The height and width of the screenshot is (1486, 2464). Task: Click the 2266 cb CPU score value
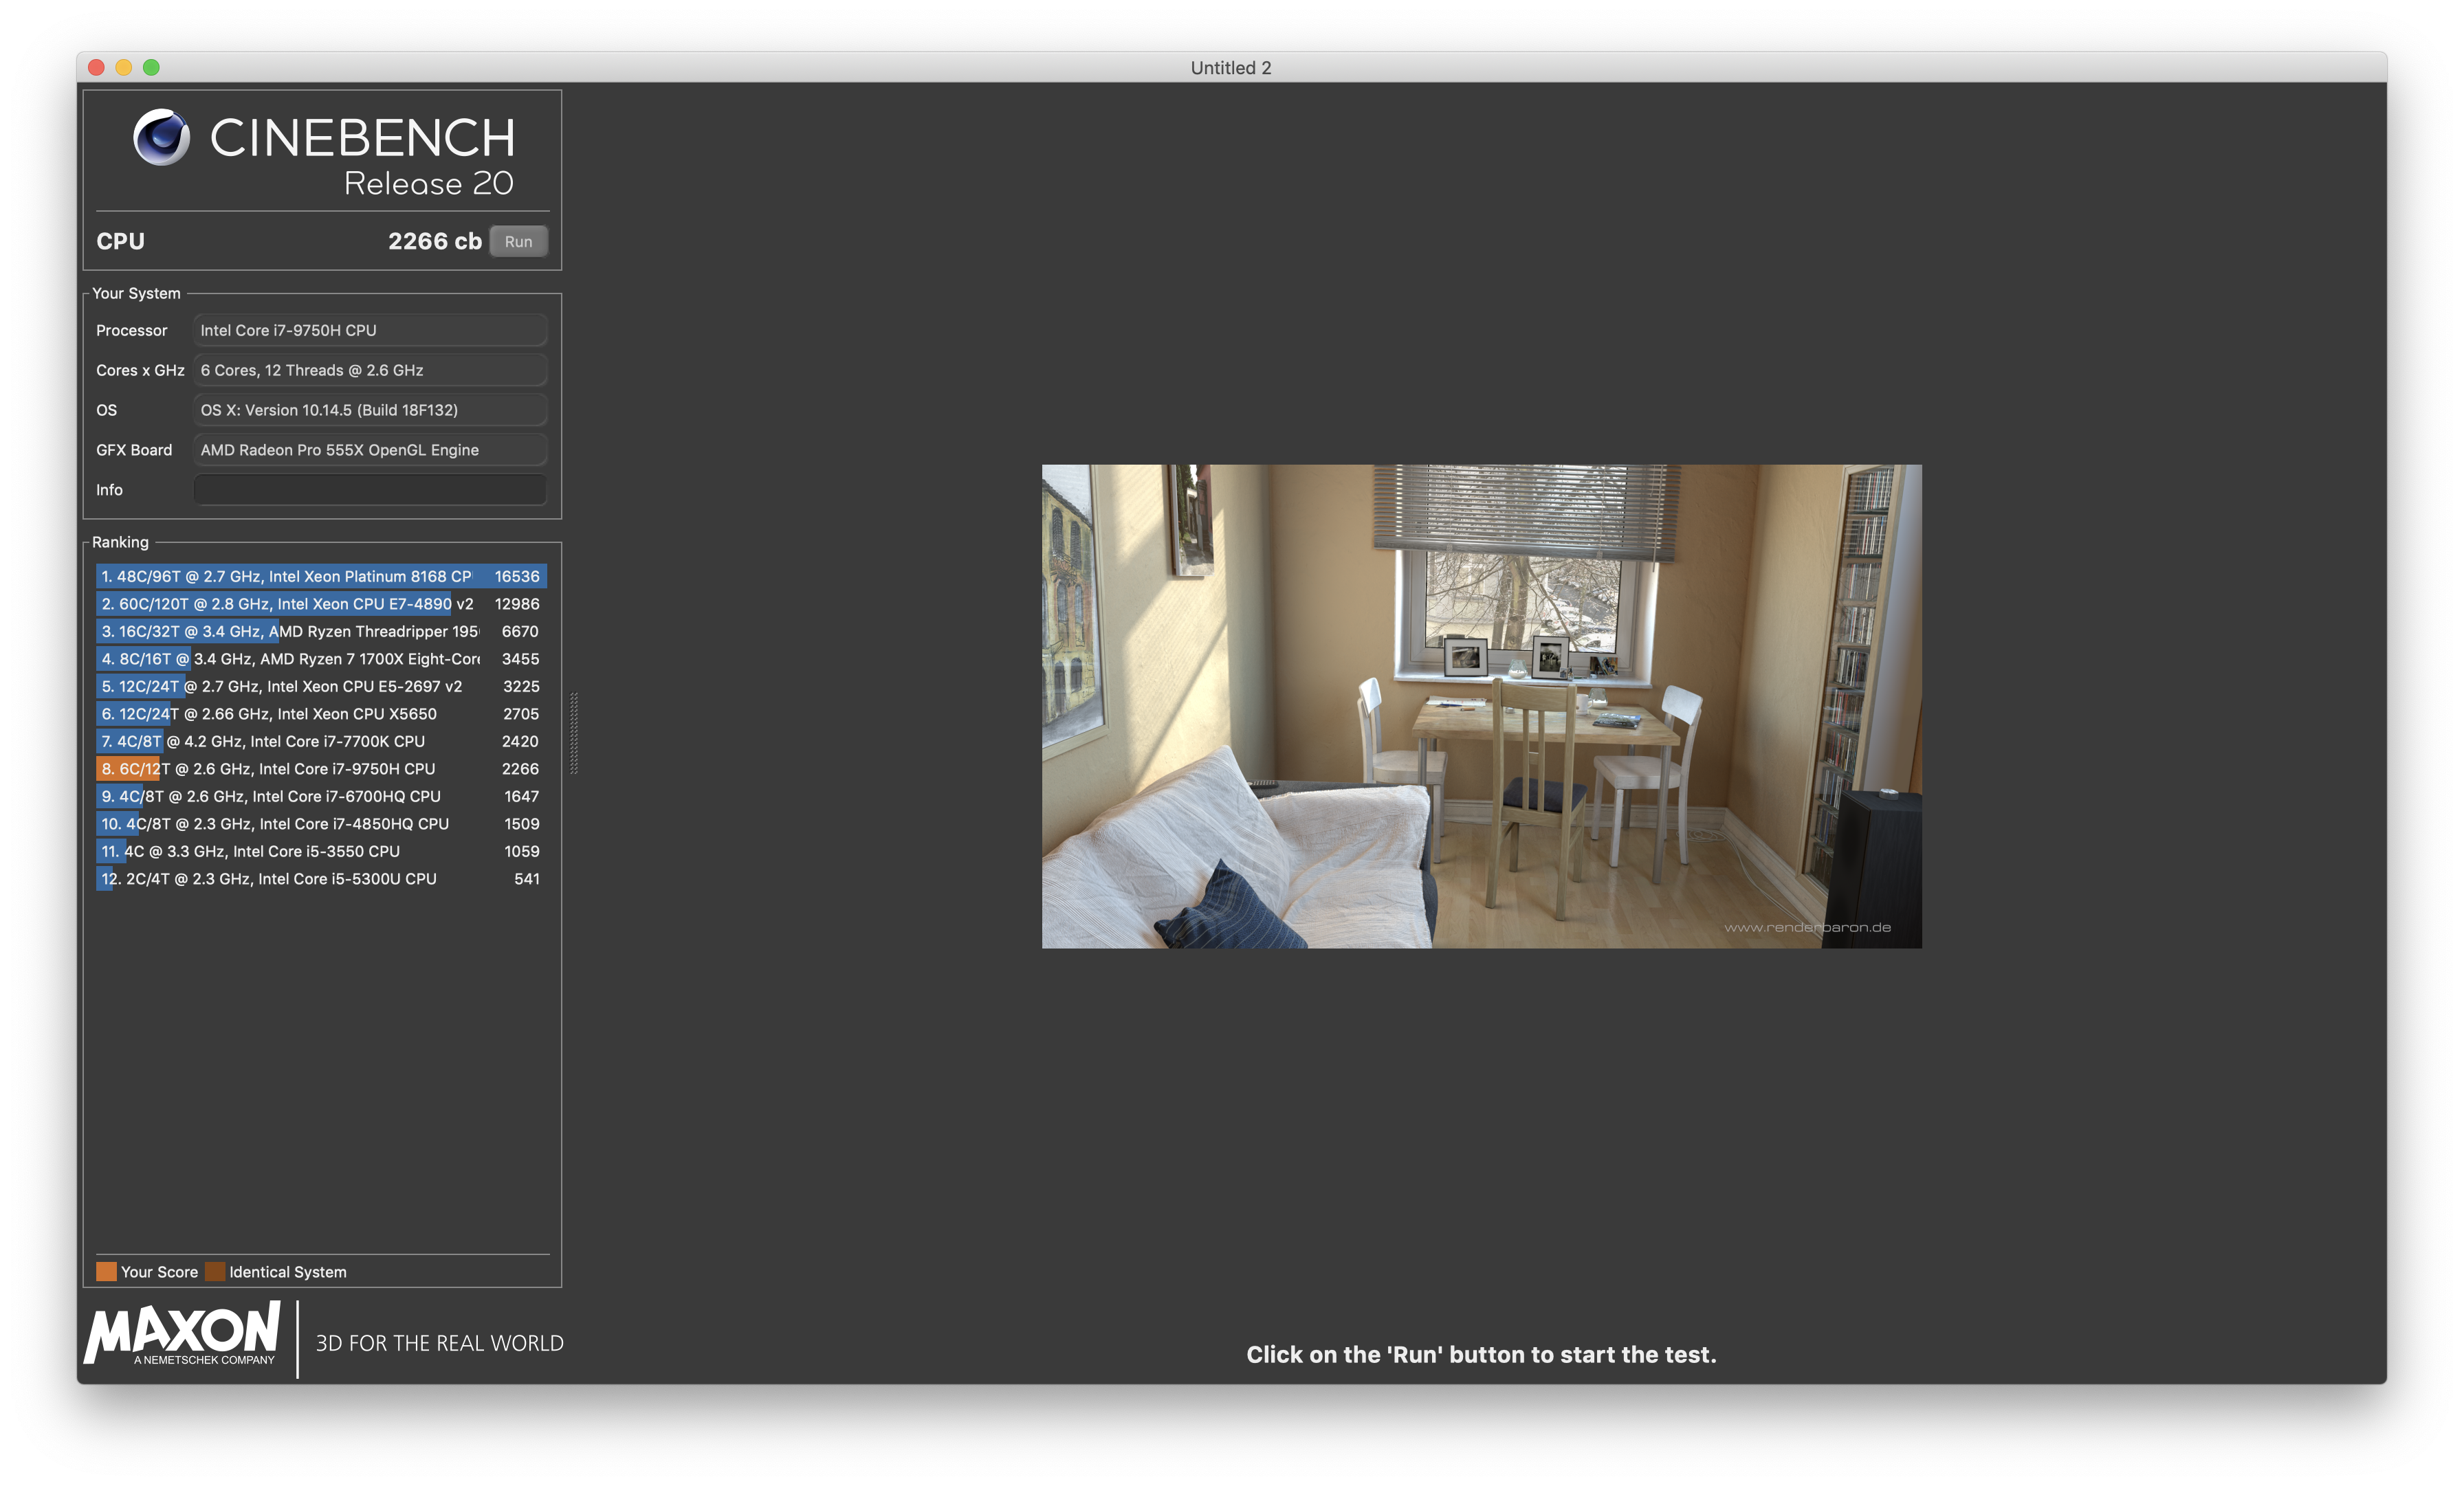(435, 242)
